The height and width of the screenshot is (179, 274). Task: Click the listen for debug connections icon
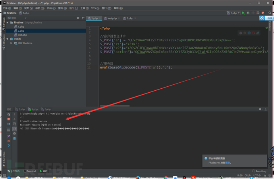tap(258, 13)
